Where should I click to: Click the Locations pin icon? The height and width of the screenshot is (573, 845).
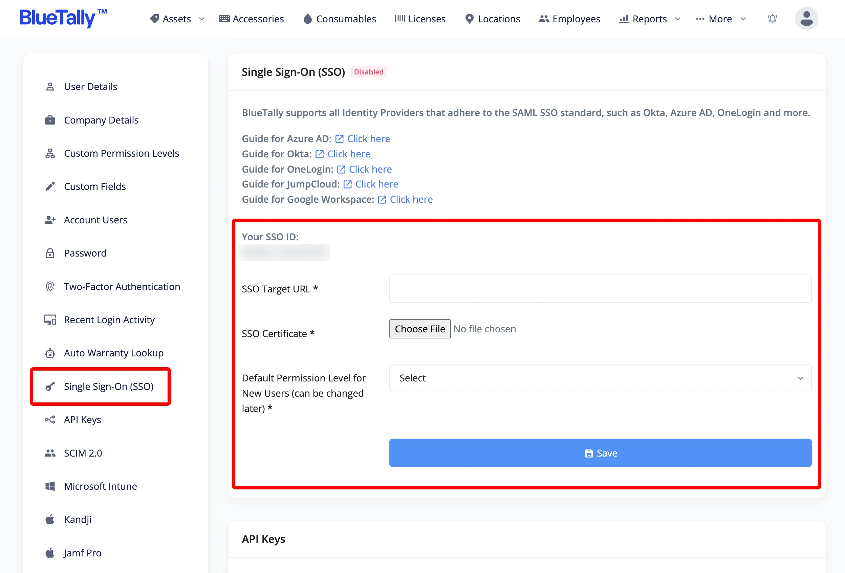click(470, 19)
